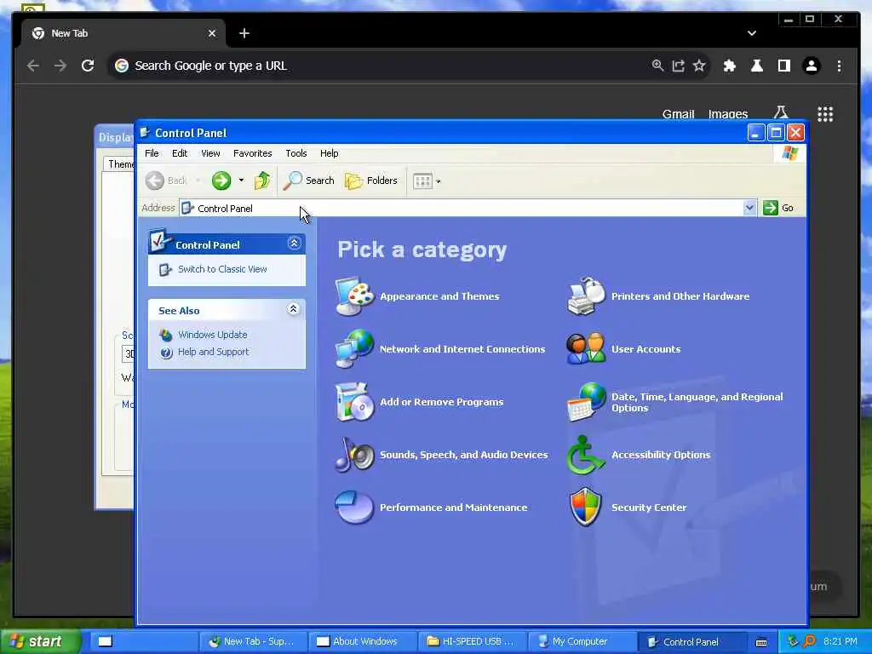
Task: Open the Edit menu
Action: (180, 153)
